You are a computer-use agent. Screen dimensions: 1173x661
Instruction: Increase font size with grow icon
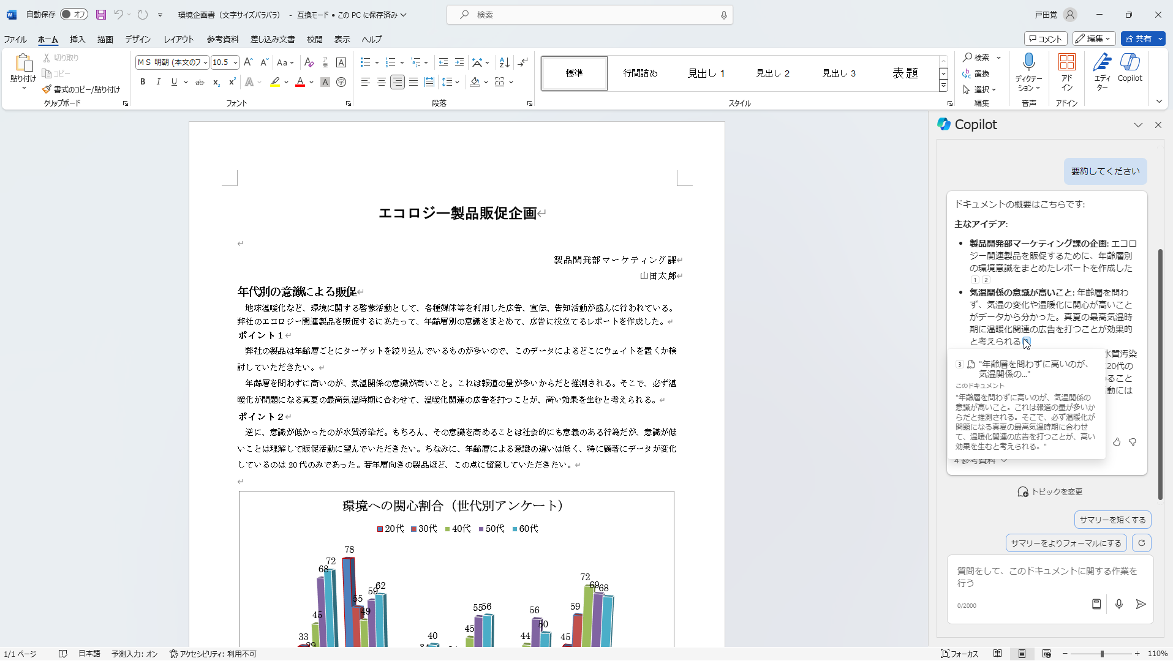pyautogui.click(x=248, y=62)
